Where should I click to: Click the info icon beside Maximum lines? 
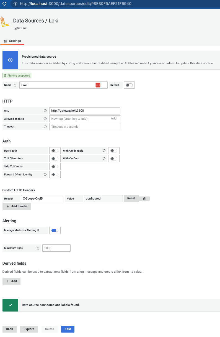click(38, 248)
